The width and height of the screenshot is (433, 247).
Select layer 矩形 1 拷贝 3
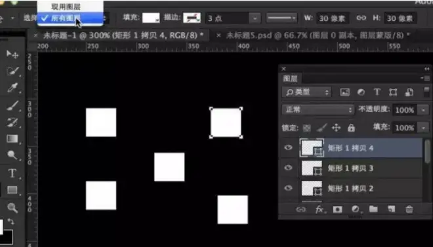pyautogui.click(x=351, y=168)
